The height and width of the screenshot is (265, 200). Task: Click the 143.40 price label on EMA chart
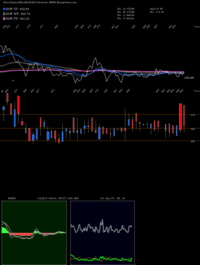[189, 78]
